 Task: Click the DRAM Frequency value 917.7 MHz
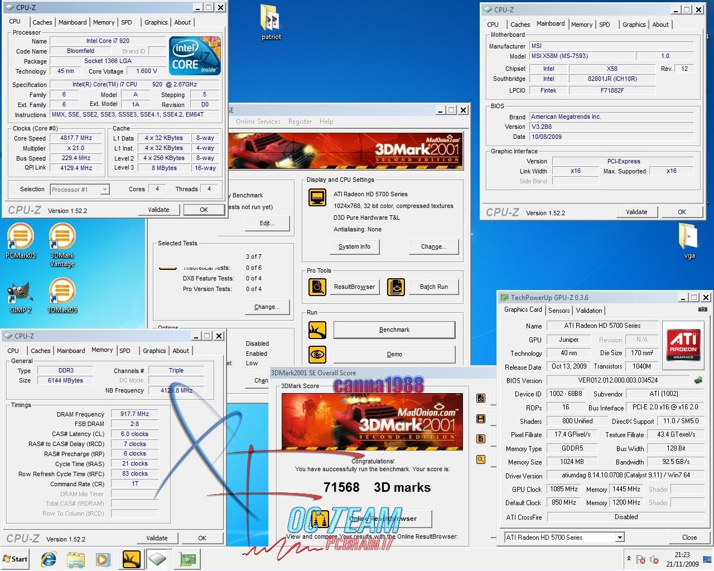tap(134, 414)
